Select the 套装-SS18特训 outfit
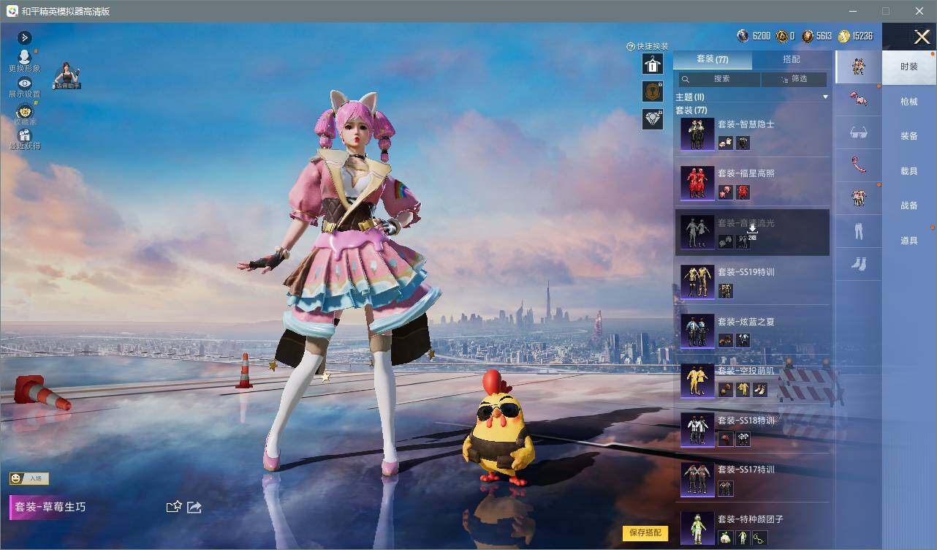The height and width of the screenshot is (550, 937). pyautogui.click(x=753, y=429)
